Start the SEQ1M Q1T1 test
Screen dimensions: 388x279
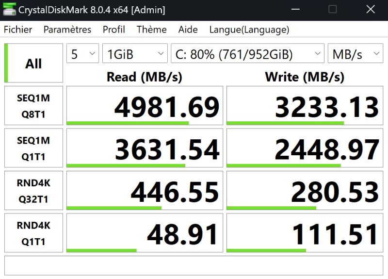point(33,148)
